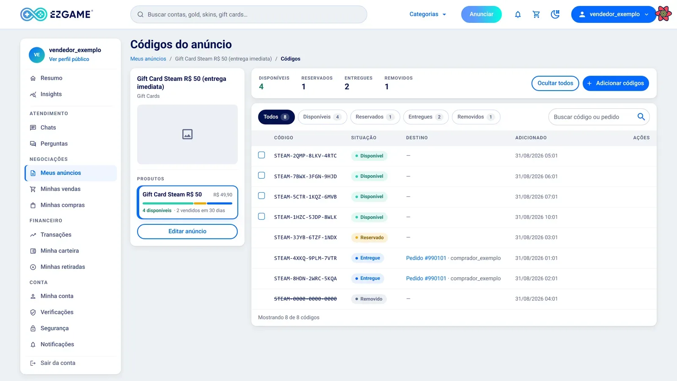This screenshot has height=381, width=677.
Task: Click the CÓDIGO column header
Action: pos(283,138)
